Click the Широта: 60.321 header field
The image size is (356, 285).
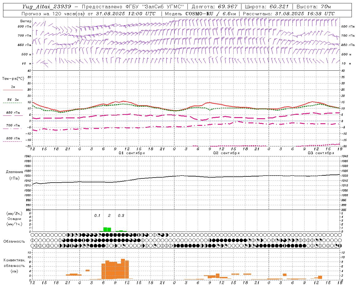coord(266,7)
